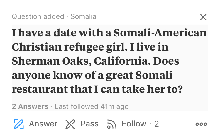Pass on this question
The height and width of the screenshot is (140, 220).
pos(89,124)
